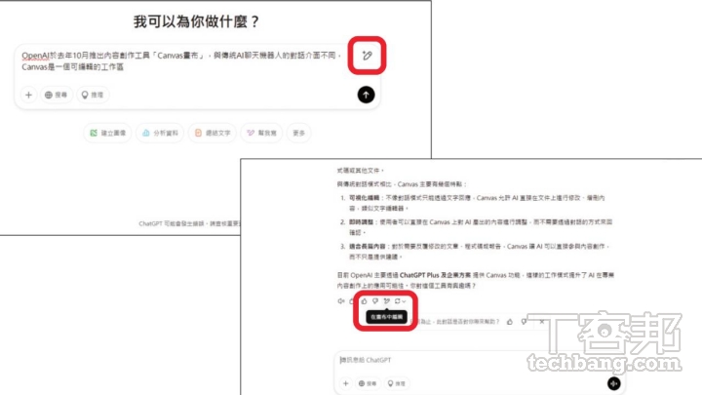Send the message with the black up-arrow button

click(366, 95)
